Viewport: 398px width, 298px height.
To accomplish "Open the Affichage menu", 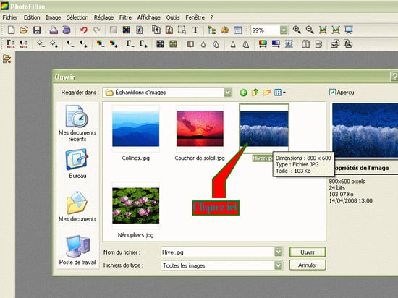I will [149, 17].
